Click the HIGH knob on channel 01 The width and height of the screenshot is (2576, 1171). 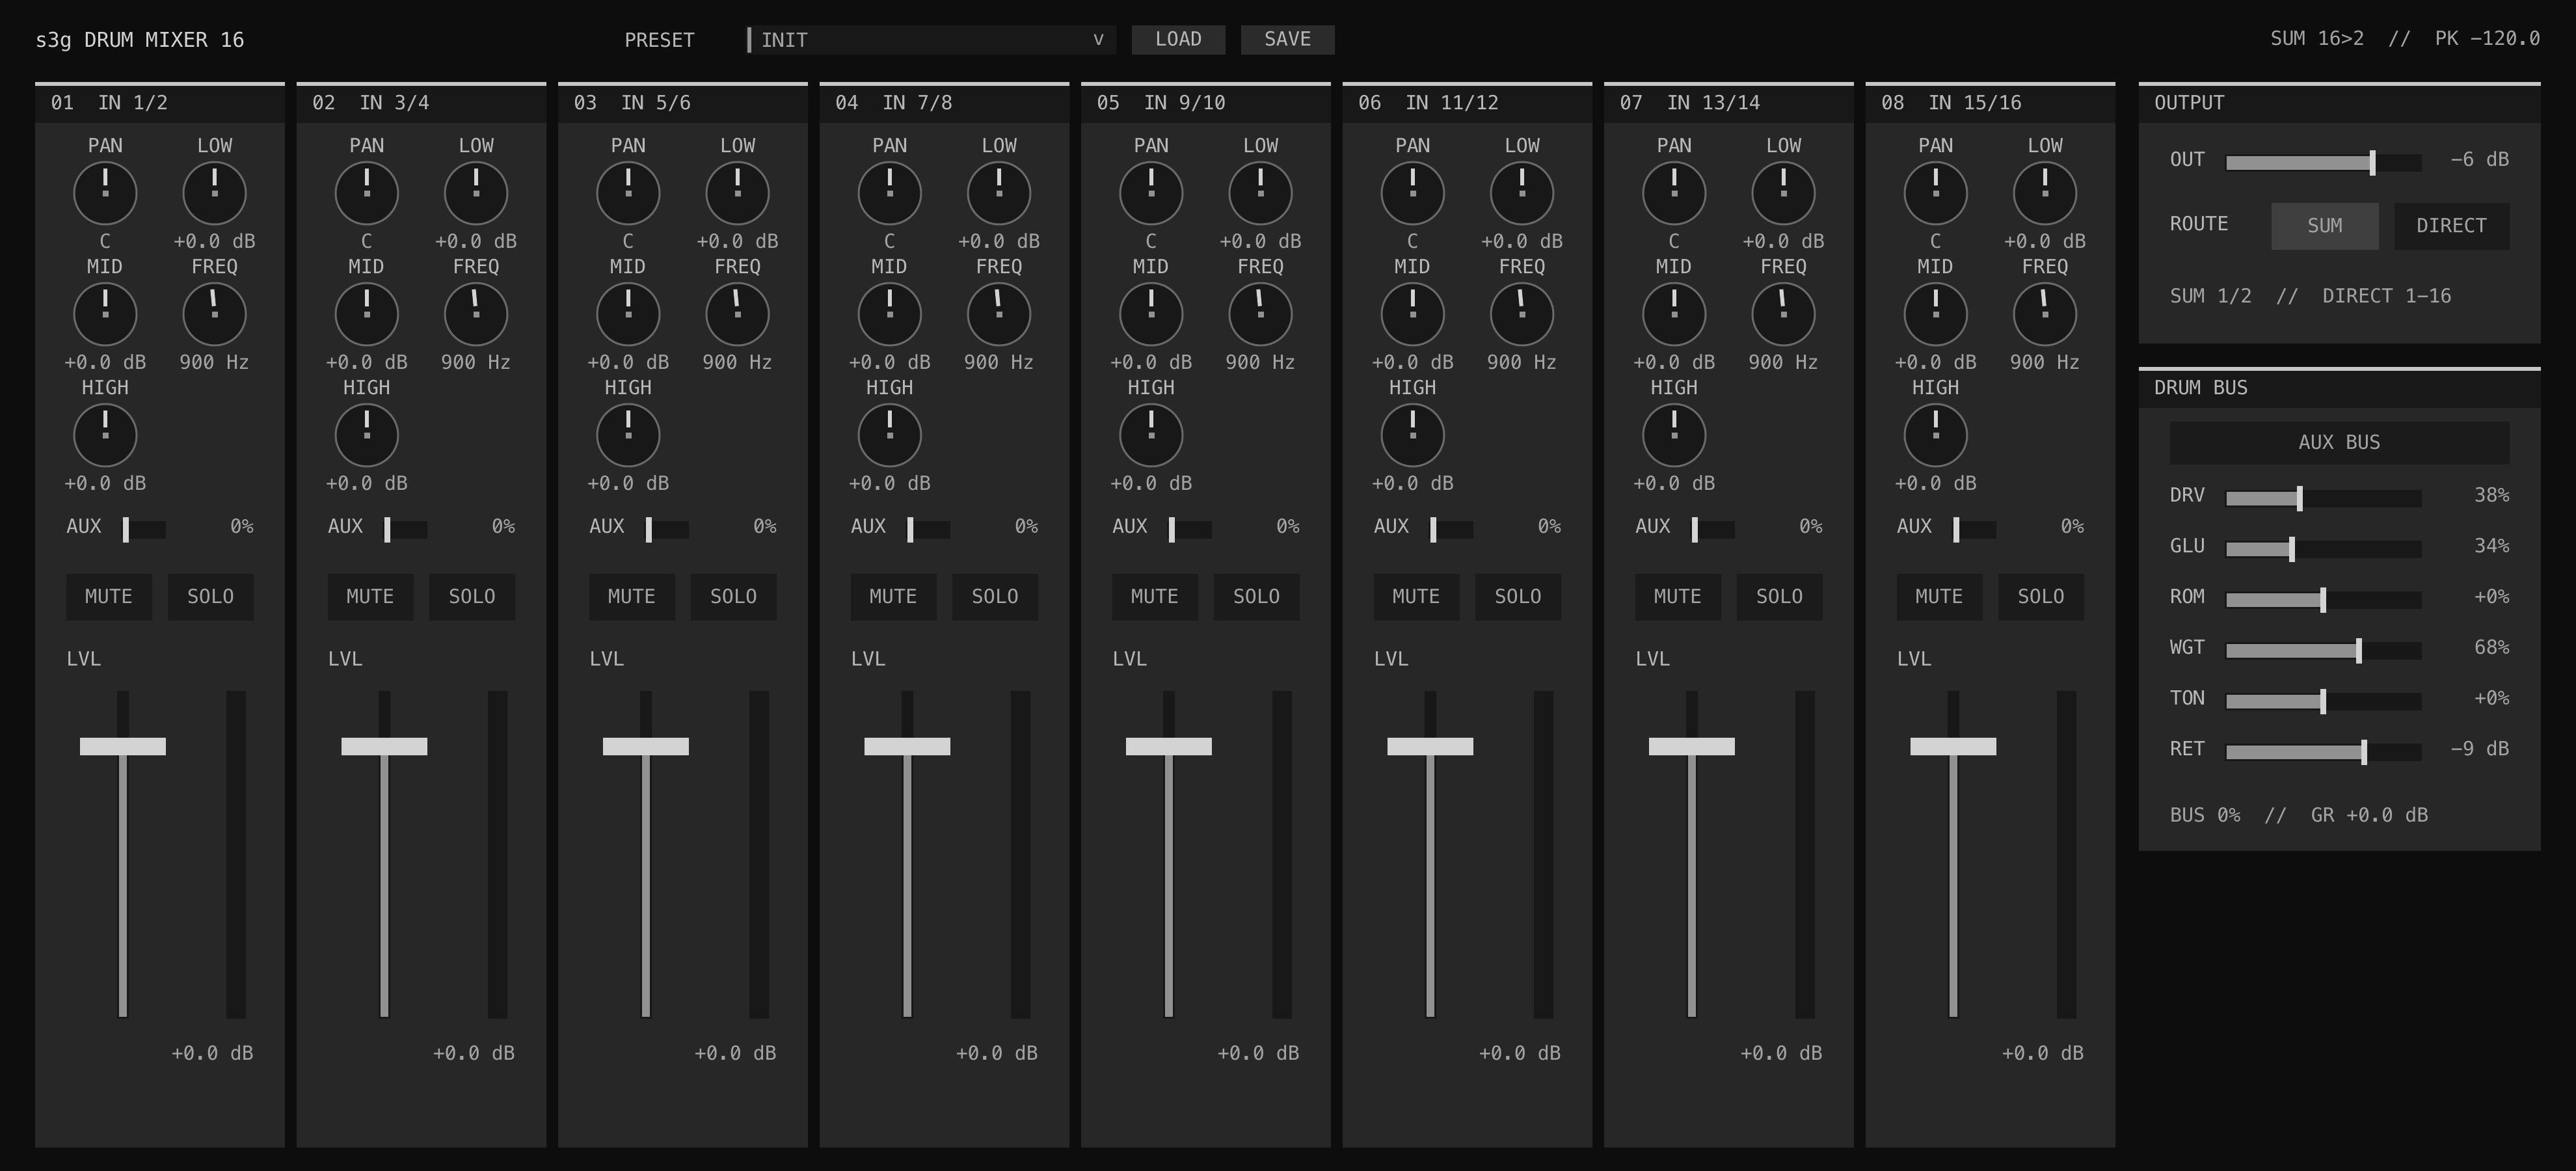(105, 435)
